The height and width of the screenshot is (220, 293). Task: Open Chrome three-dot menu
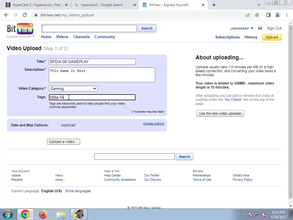287,15
